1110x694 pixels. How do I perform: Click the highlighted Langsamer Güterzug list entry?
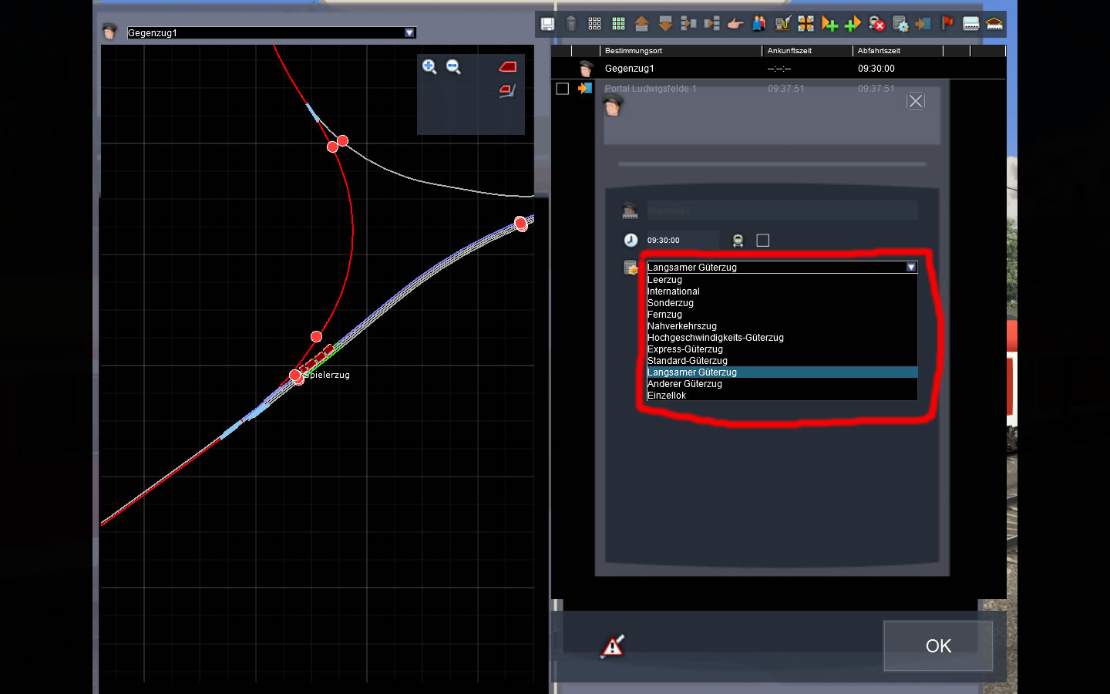click(782, 372)
